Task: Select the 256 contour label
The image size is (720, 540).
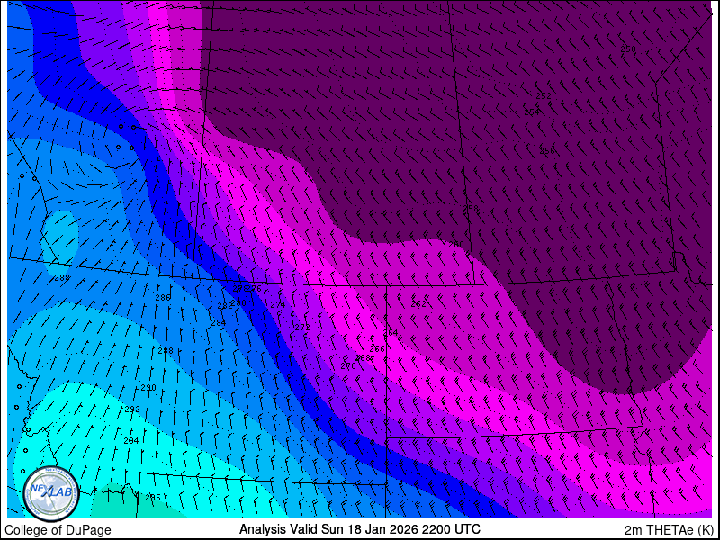Action: 547,151
